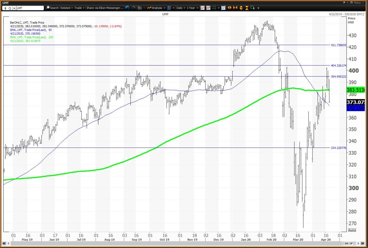
Task: Expand the crosshair dropdown arrow
Action: pos(219,8)
